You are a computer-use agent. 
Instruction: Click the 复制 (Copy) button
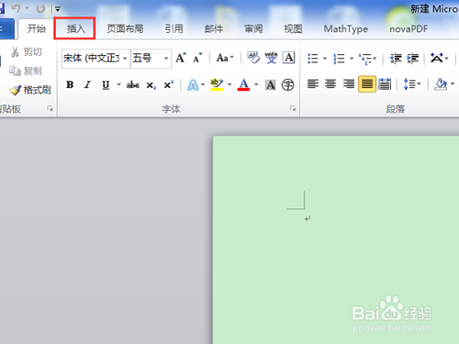pos(26,71)
